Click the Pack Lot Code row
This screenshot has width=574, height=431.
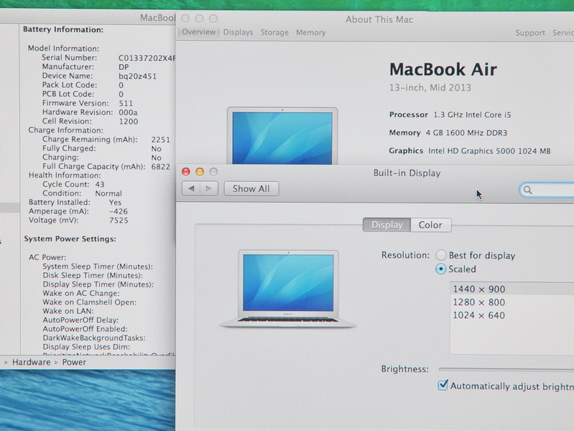(83, 85)
